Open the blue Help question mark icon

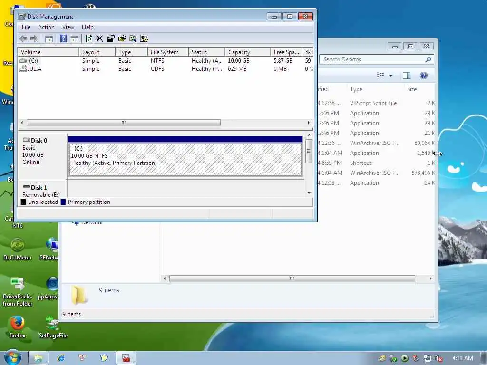click(63, 38)
